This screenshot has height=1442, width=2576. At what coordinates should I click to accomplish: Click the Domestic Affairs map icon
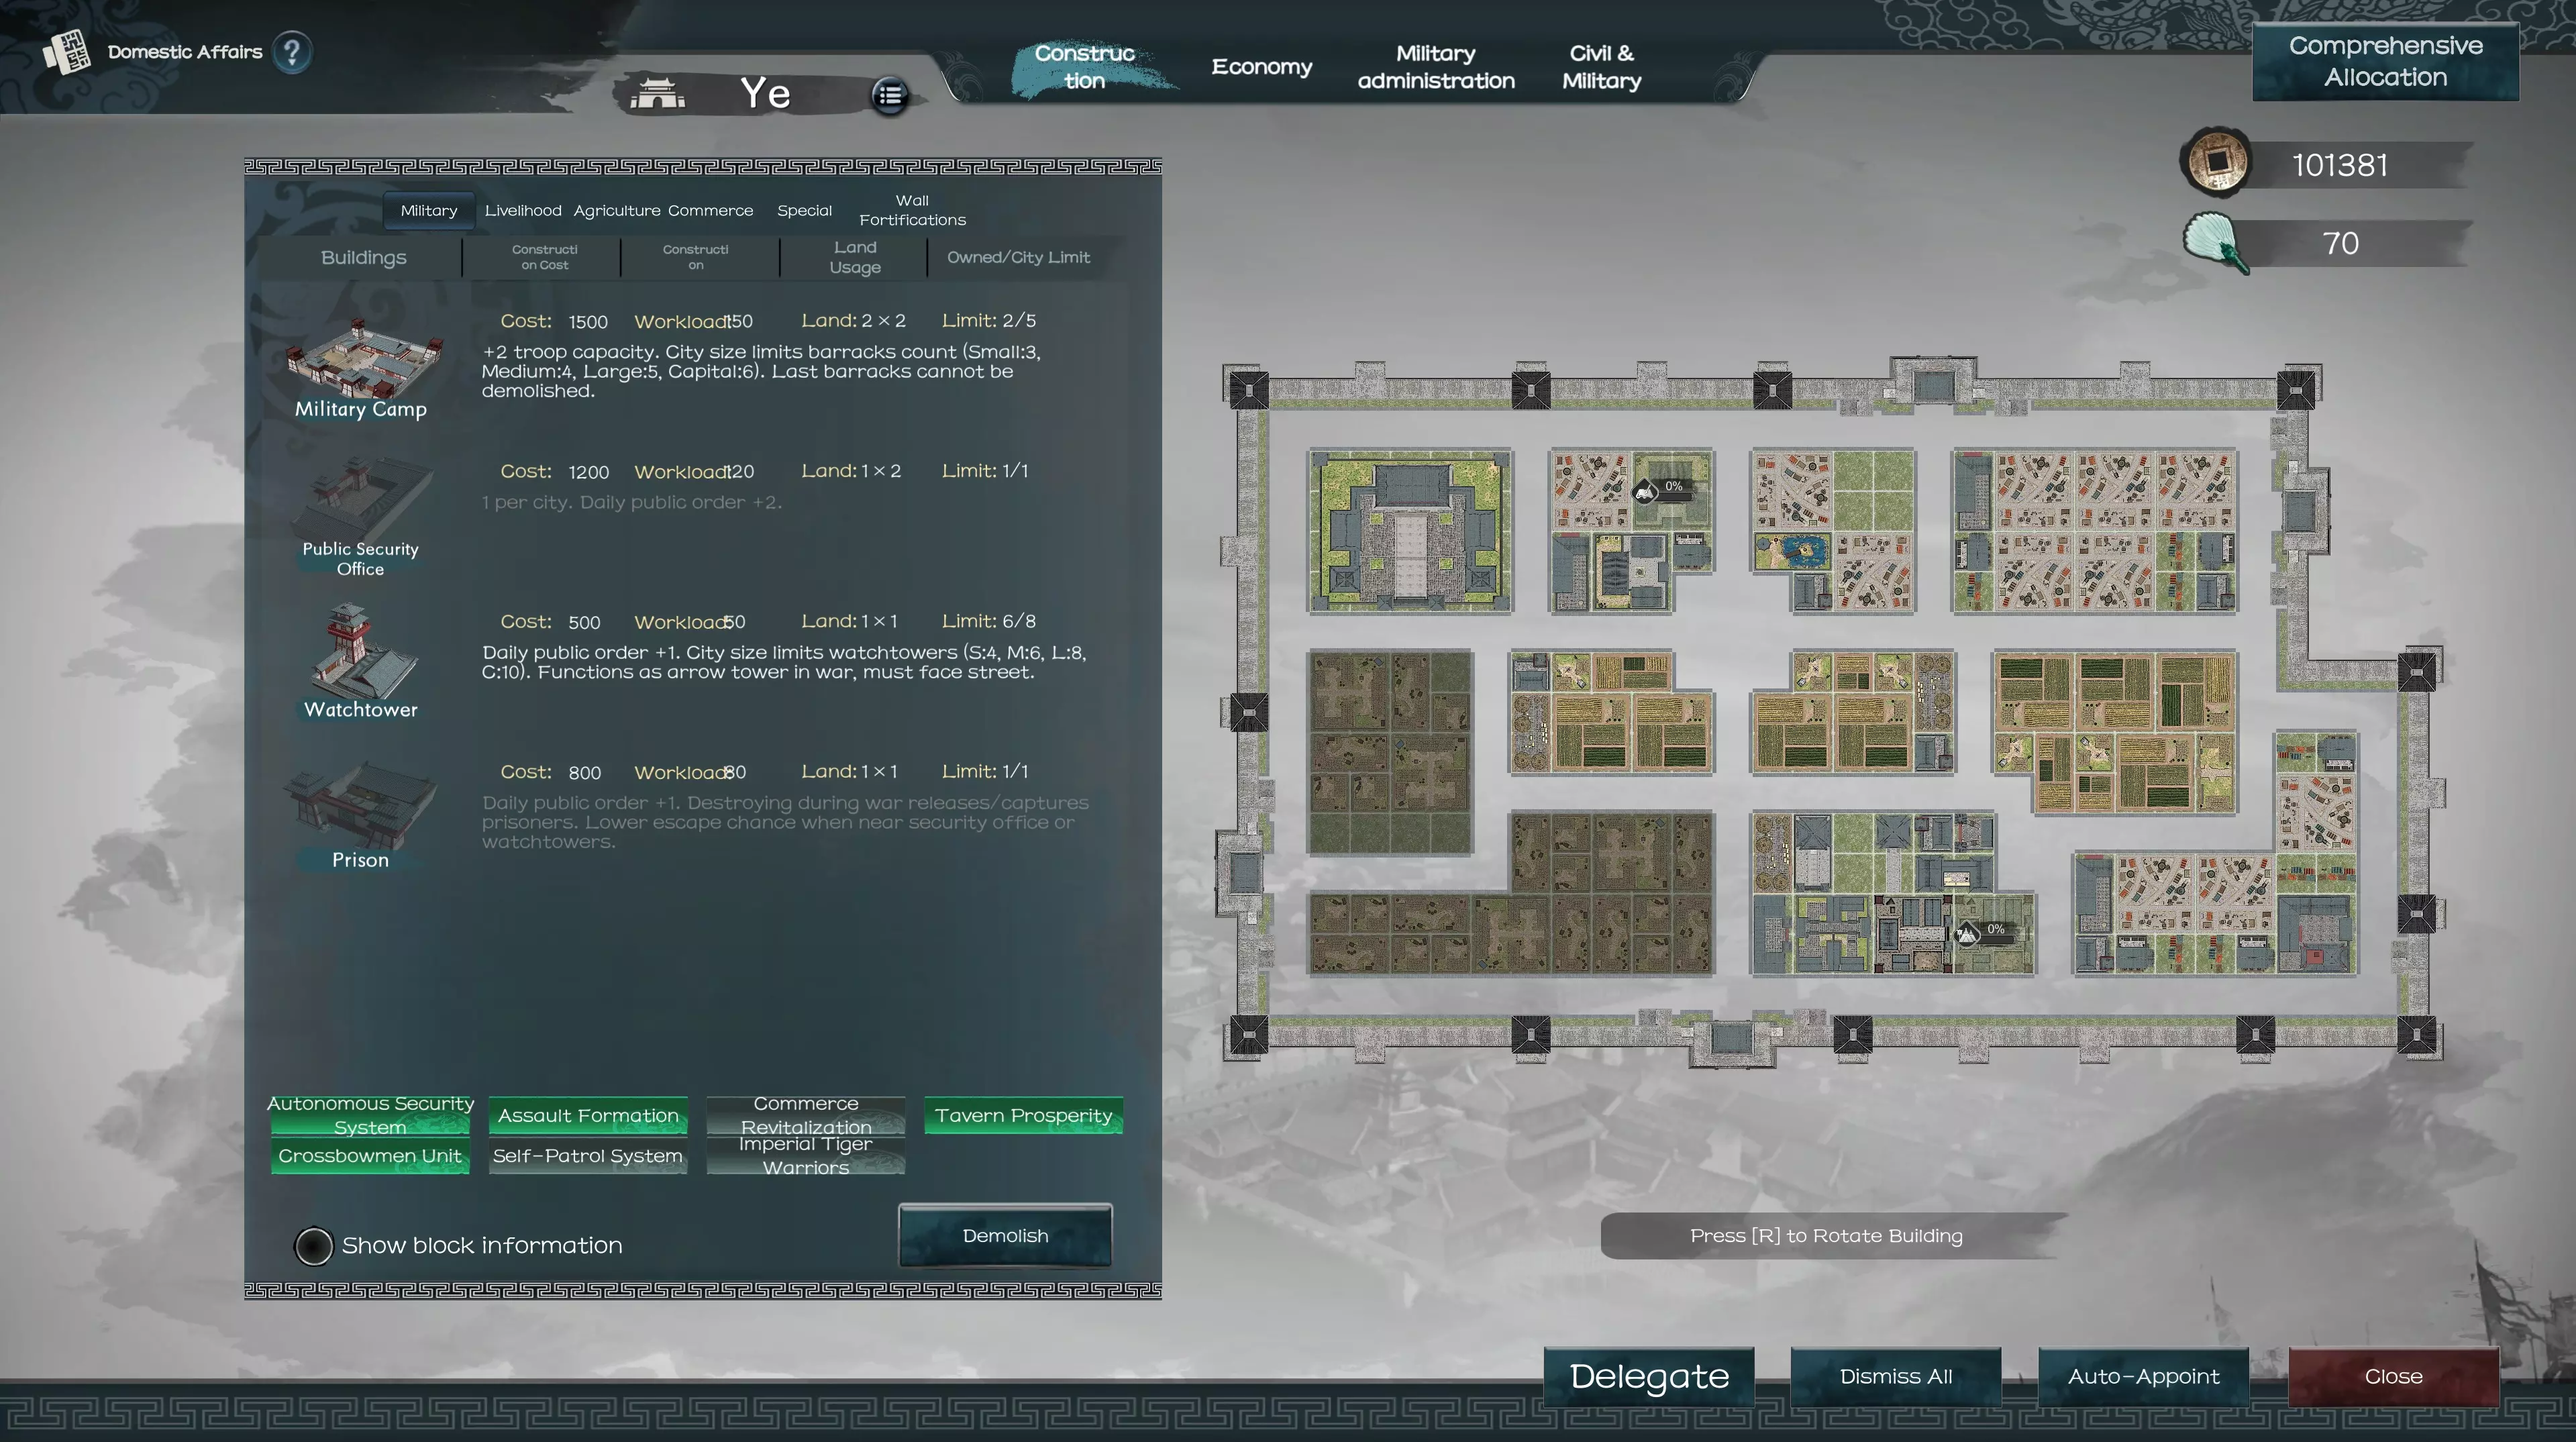pyautogui.click(x=66, y=52)
